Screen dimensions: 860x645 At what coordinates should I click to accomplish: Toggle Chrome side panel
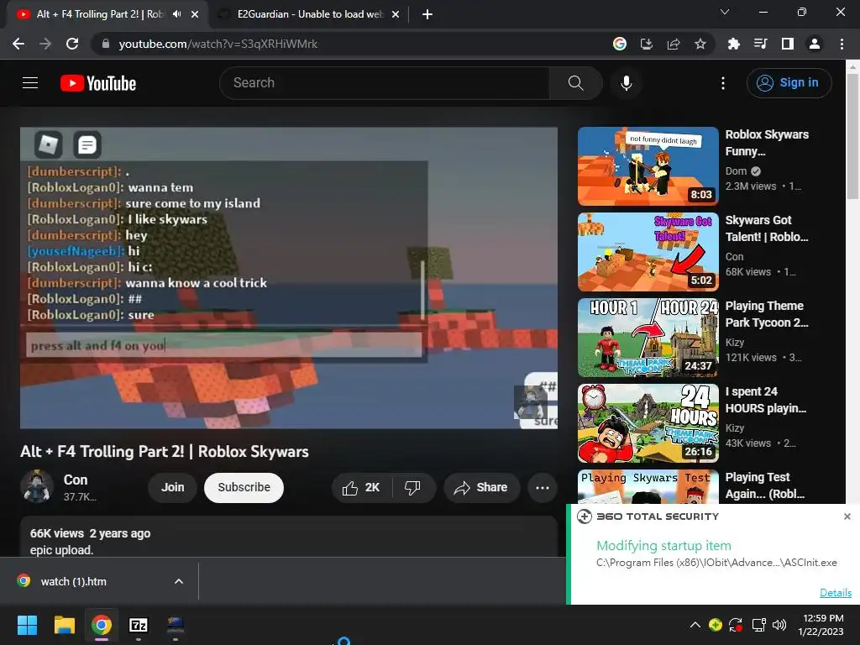click(x=788, y=44)
